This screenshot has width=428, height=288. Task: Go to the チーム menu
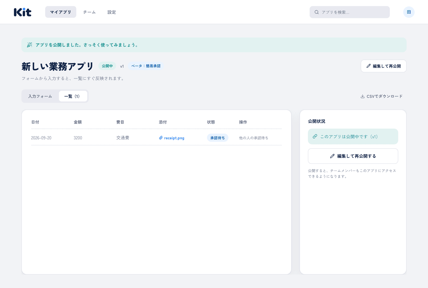click(x=89, y=12)
